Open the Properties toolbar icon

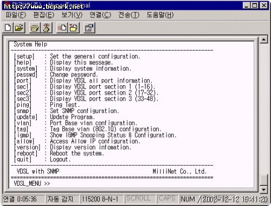pos(89,28)
